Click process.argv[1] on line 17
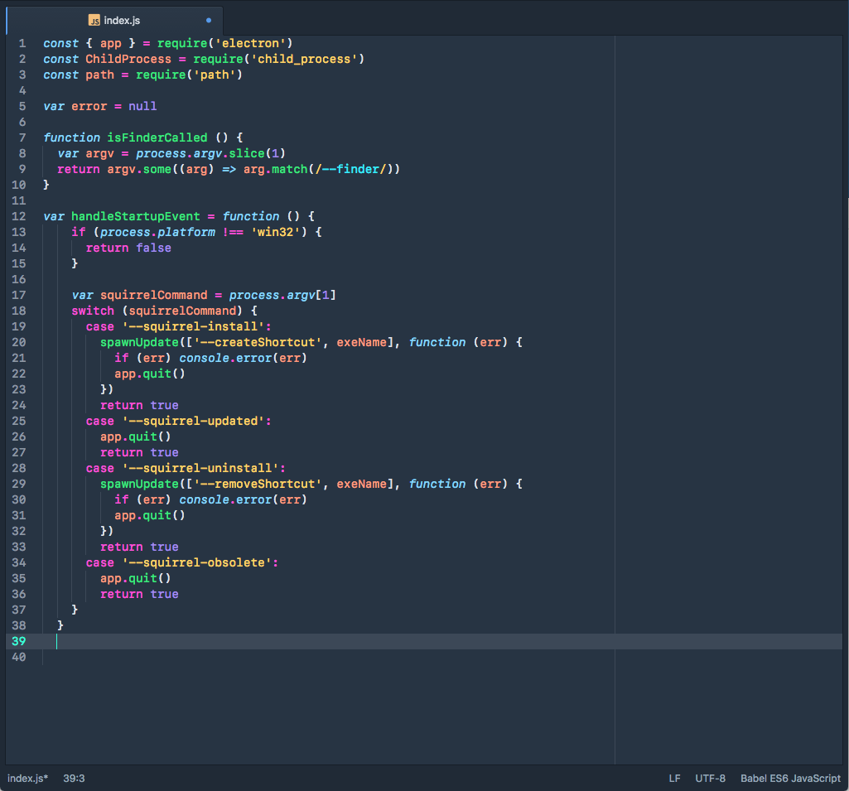This screenshot has width=849, height=791. (282, 295)
